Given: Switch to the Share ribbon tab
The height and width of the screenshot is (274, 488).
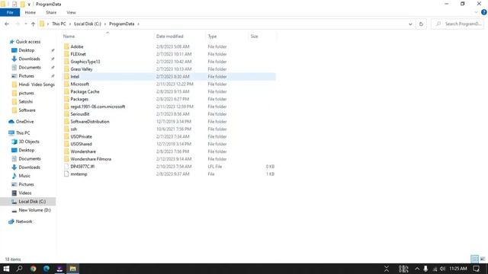Looking at the screenshot, I should click(x=51, y=12).
